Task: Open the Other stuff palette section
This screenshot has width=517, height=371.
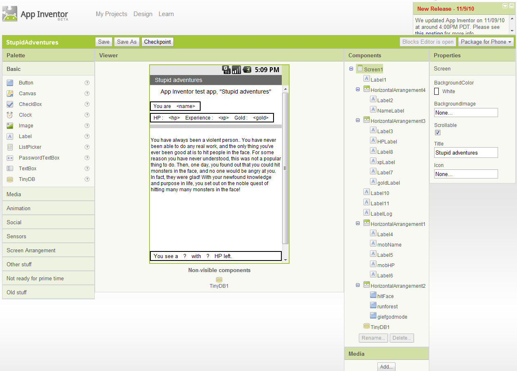Action: tap(48, 264)
